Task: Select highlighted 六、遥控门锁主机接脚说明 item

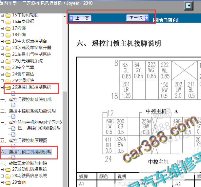Action: [26, 152]
